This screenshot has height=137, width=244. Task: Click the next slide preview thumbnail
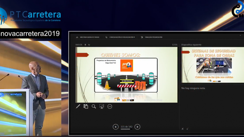click(213, 65)
